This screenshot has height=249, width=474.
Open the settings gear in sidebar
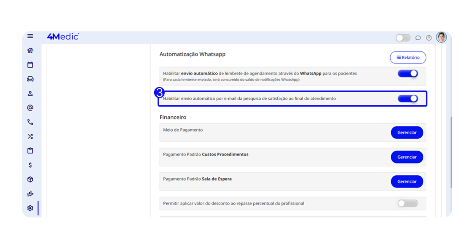pyautogui.click(x=30, y=208)
